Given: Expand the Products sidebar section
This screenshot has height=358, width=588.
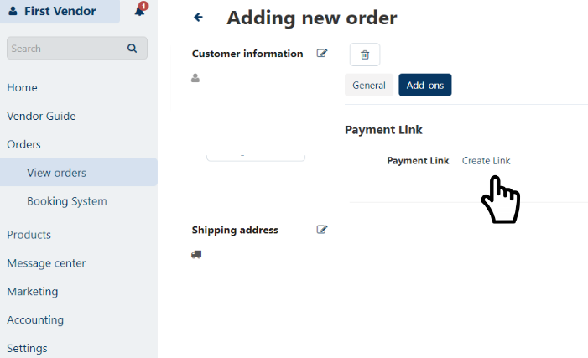Looking at the screenshot, I should pos(29,235).
